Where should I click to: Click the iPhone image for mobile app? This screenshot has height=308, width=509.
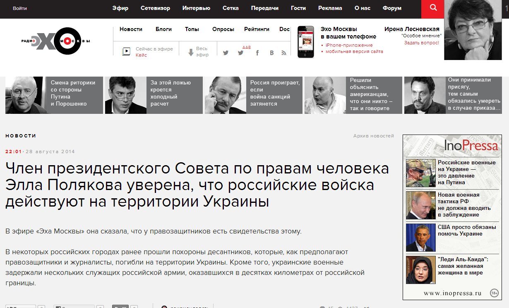coord(306,42)
